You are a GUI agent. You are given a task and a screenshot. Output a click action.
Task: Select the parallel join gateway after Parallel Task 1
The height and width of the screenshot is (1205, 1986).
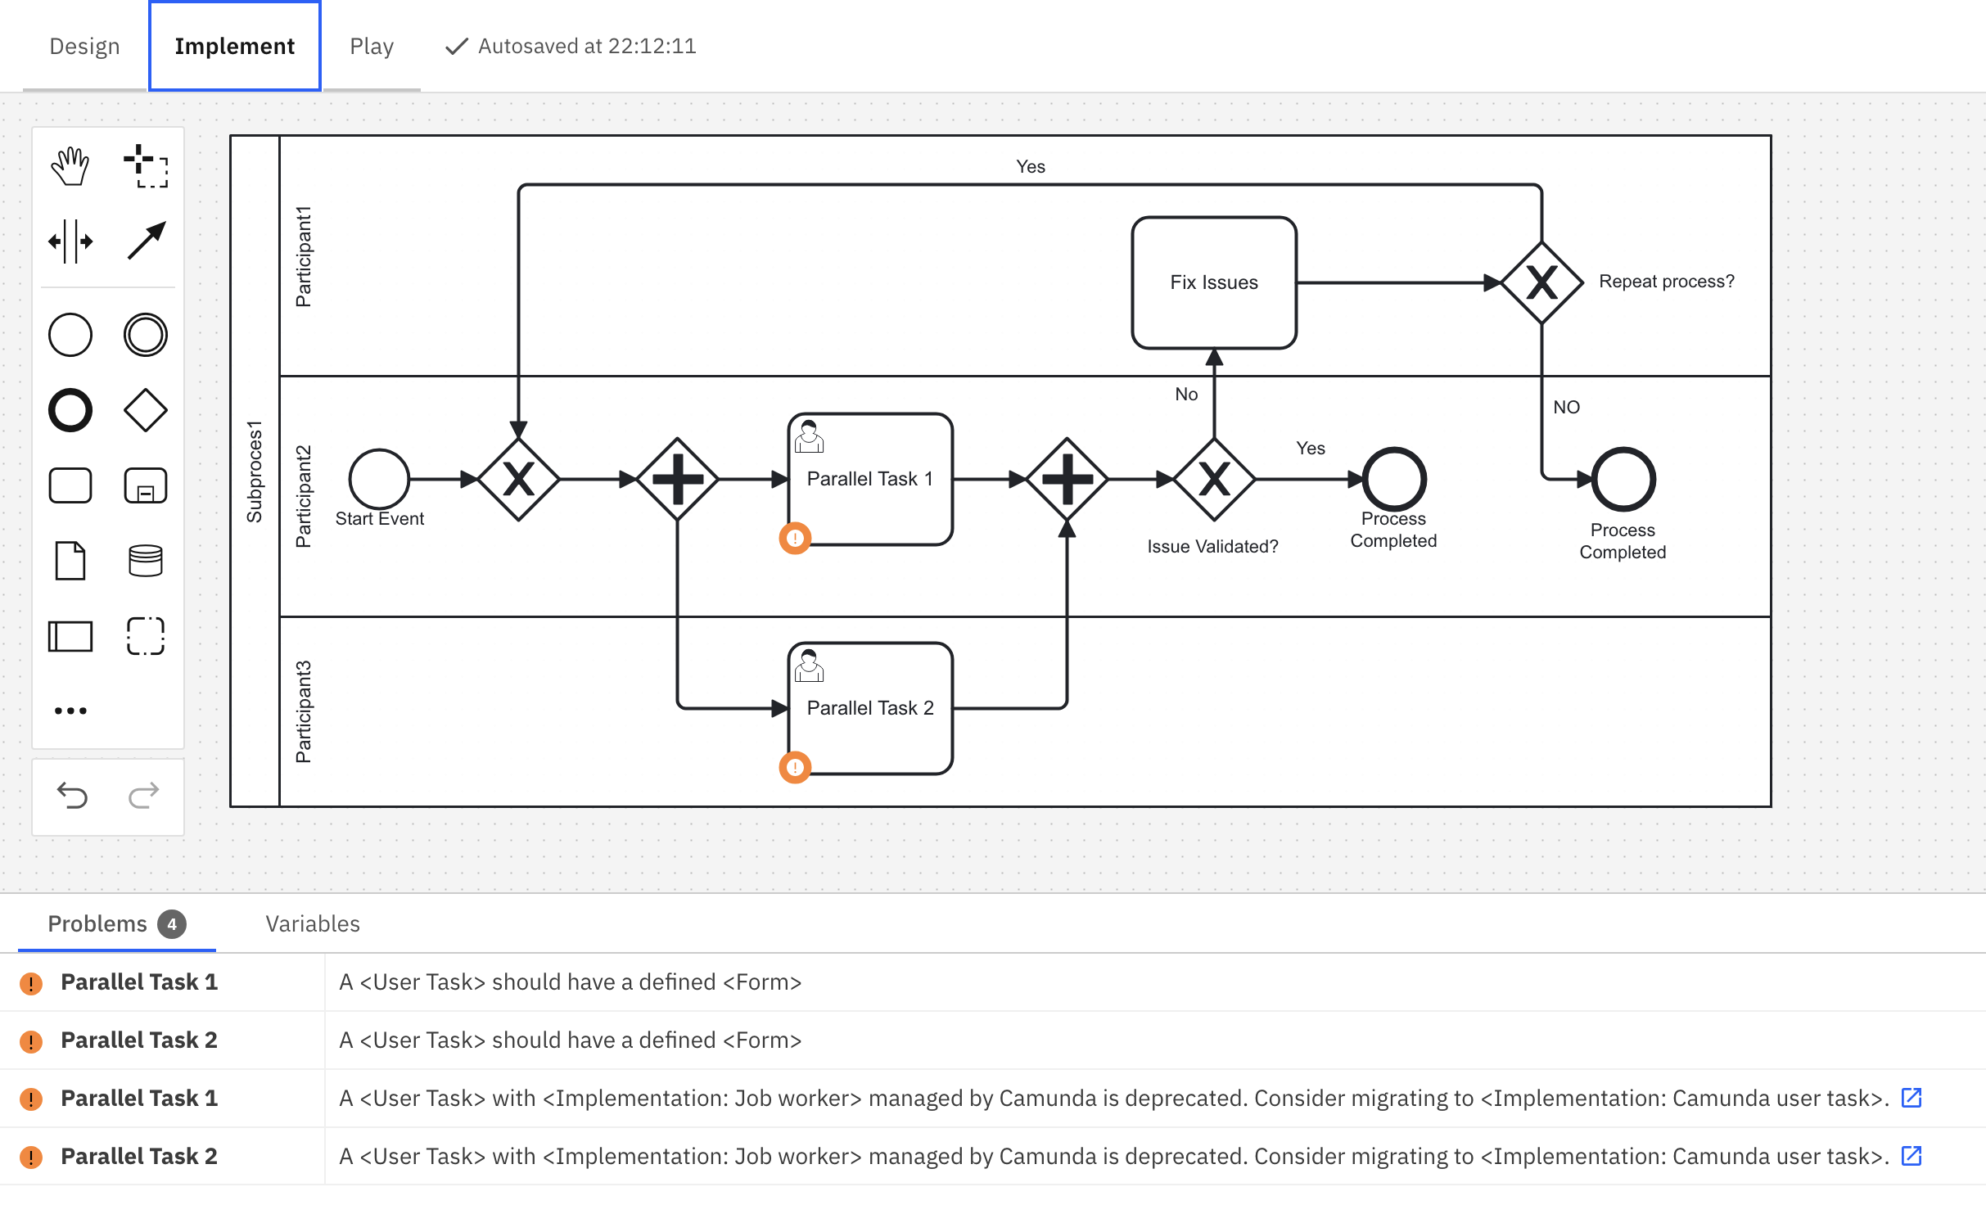pyautogui.click(x=1067, y=479)
